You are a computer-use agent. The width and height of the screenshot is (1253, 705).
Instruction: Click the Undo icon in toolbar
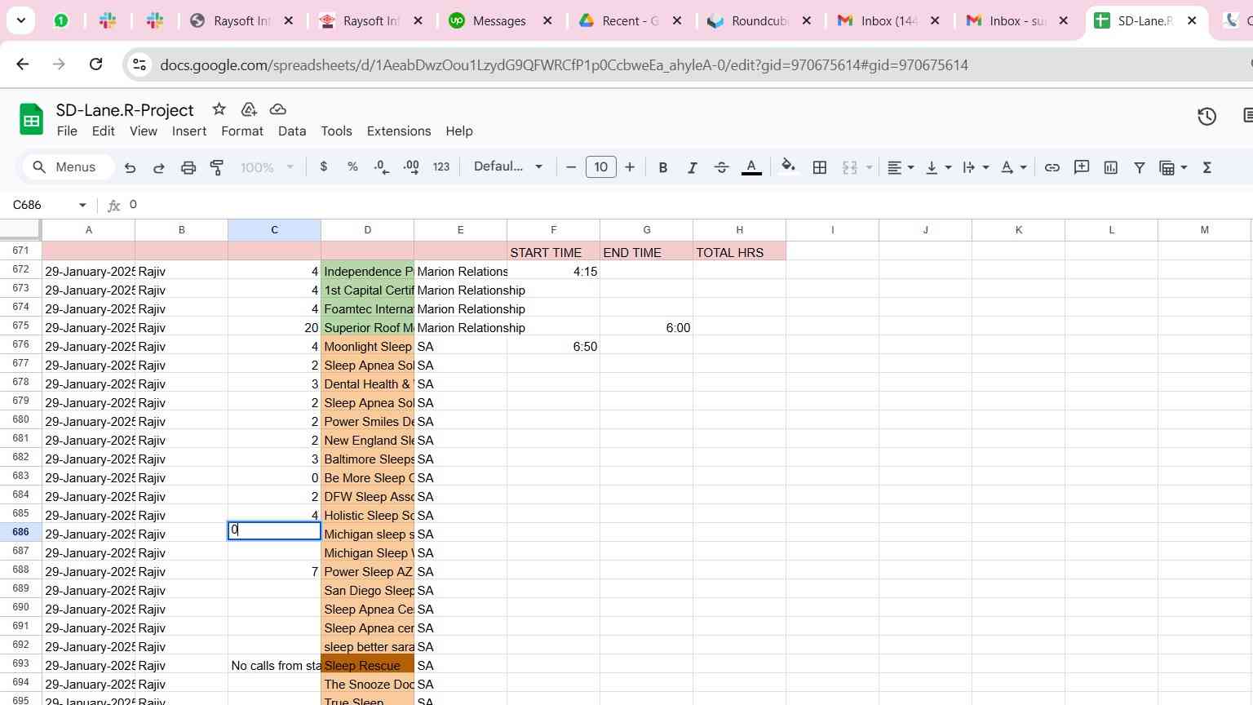130,167
